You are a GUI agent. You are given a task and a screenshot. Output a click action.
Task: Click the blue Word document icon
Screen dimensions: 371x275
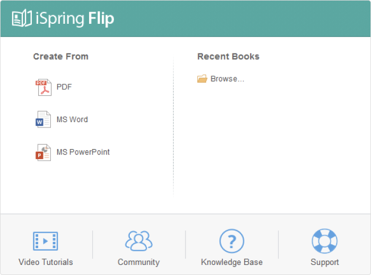[x=43, y=120]
